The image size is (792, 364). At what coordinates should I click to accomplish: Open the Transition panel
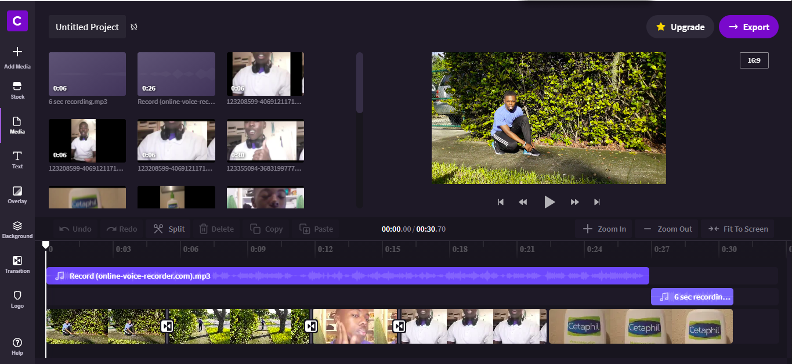point(17,265)
